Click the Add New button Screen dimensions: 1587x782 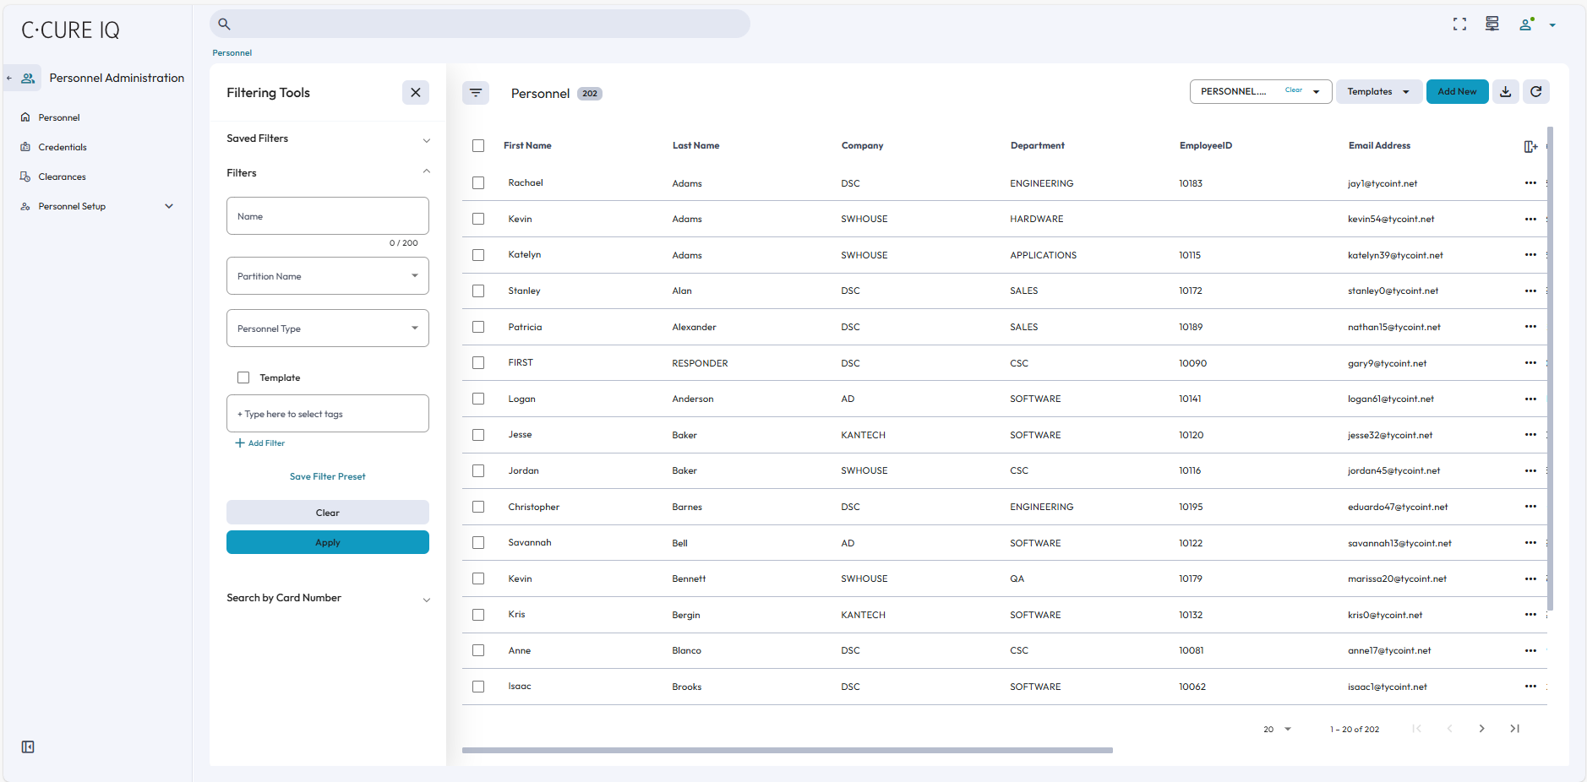1456,92
